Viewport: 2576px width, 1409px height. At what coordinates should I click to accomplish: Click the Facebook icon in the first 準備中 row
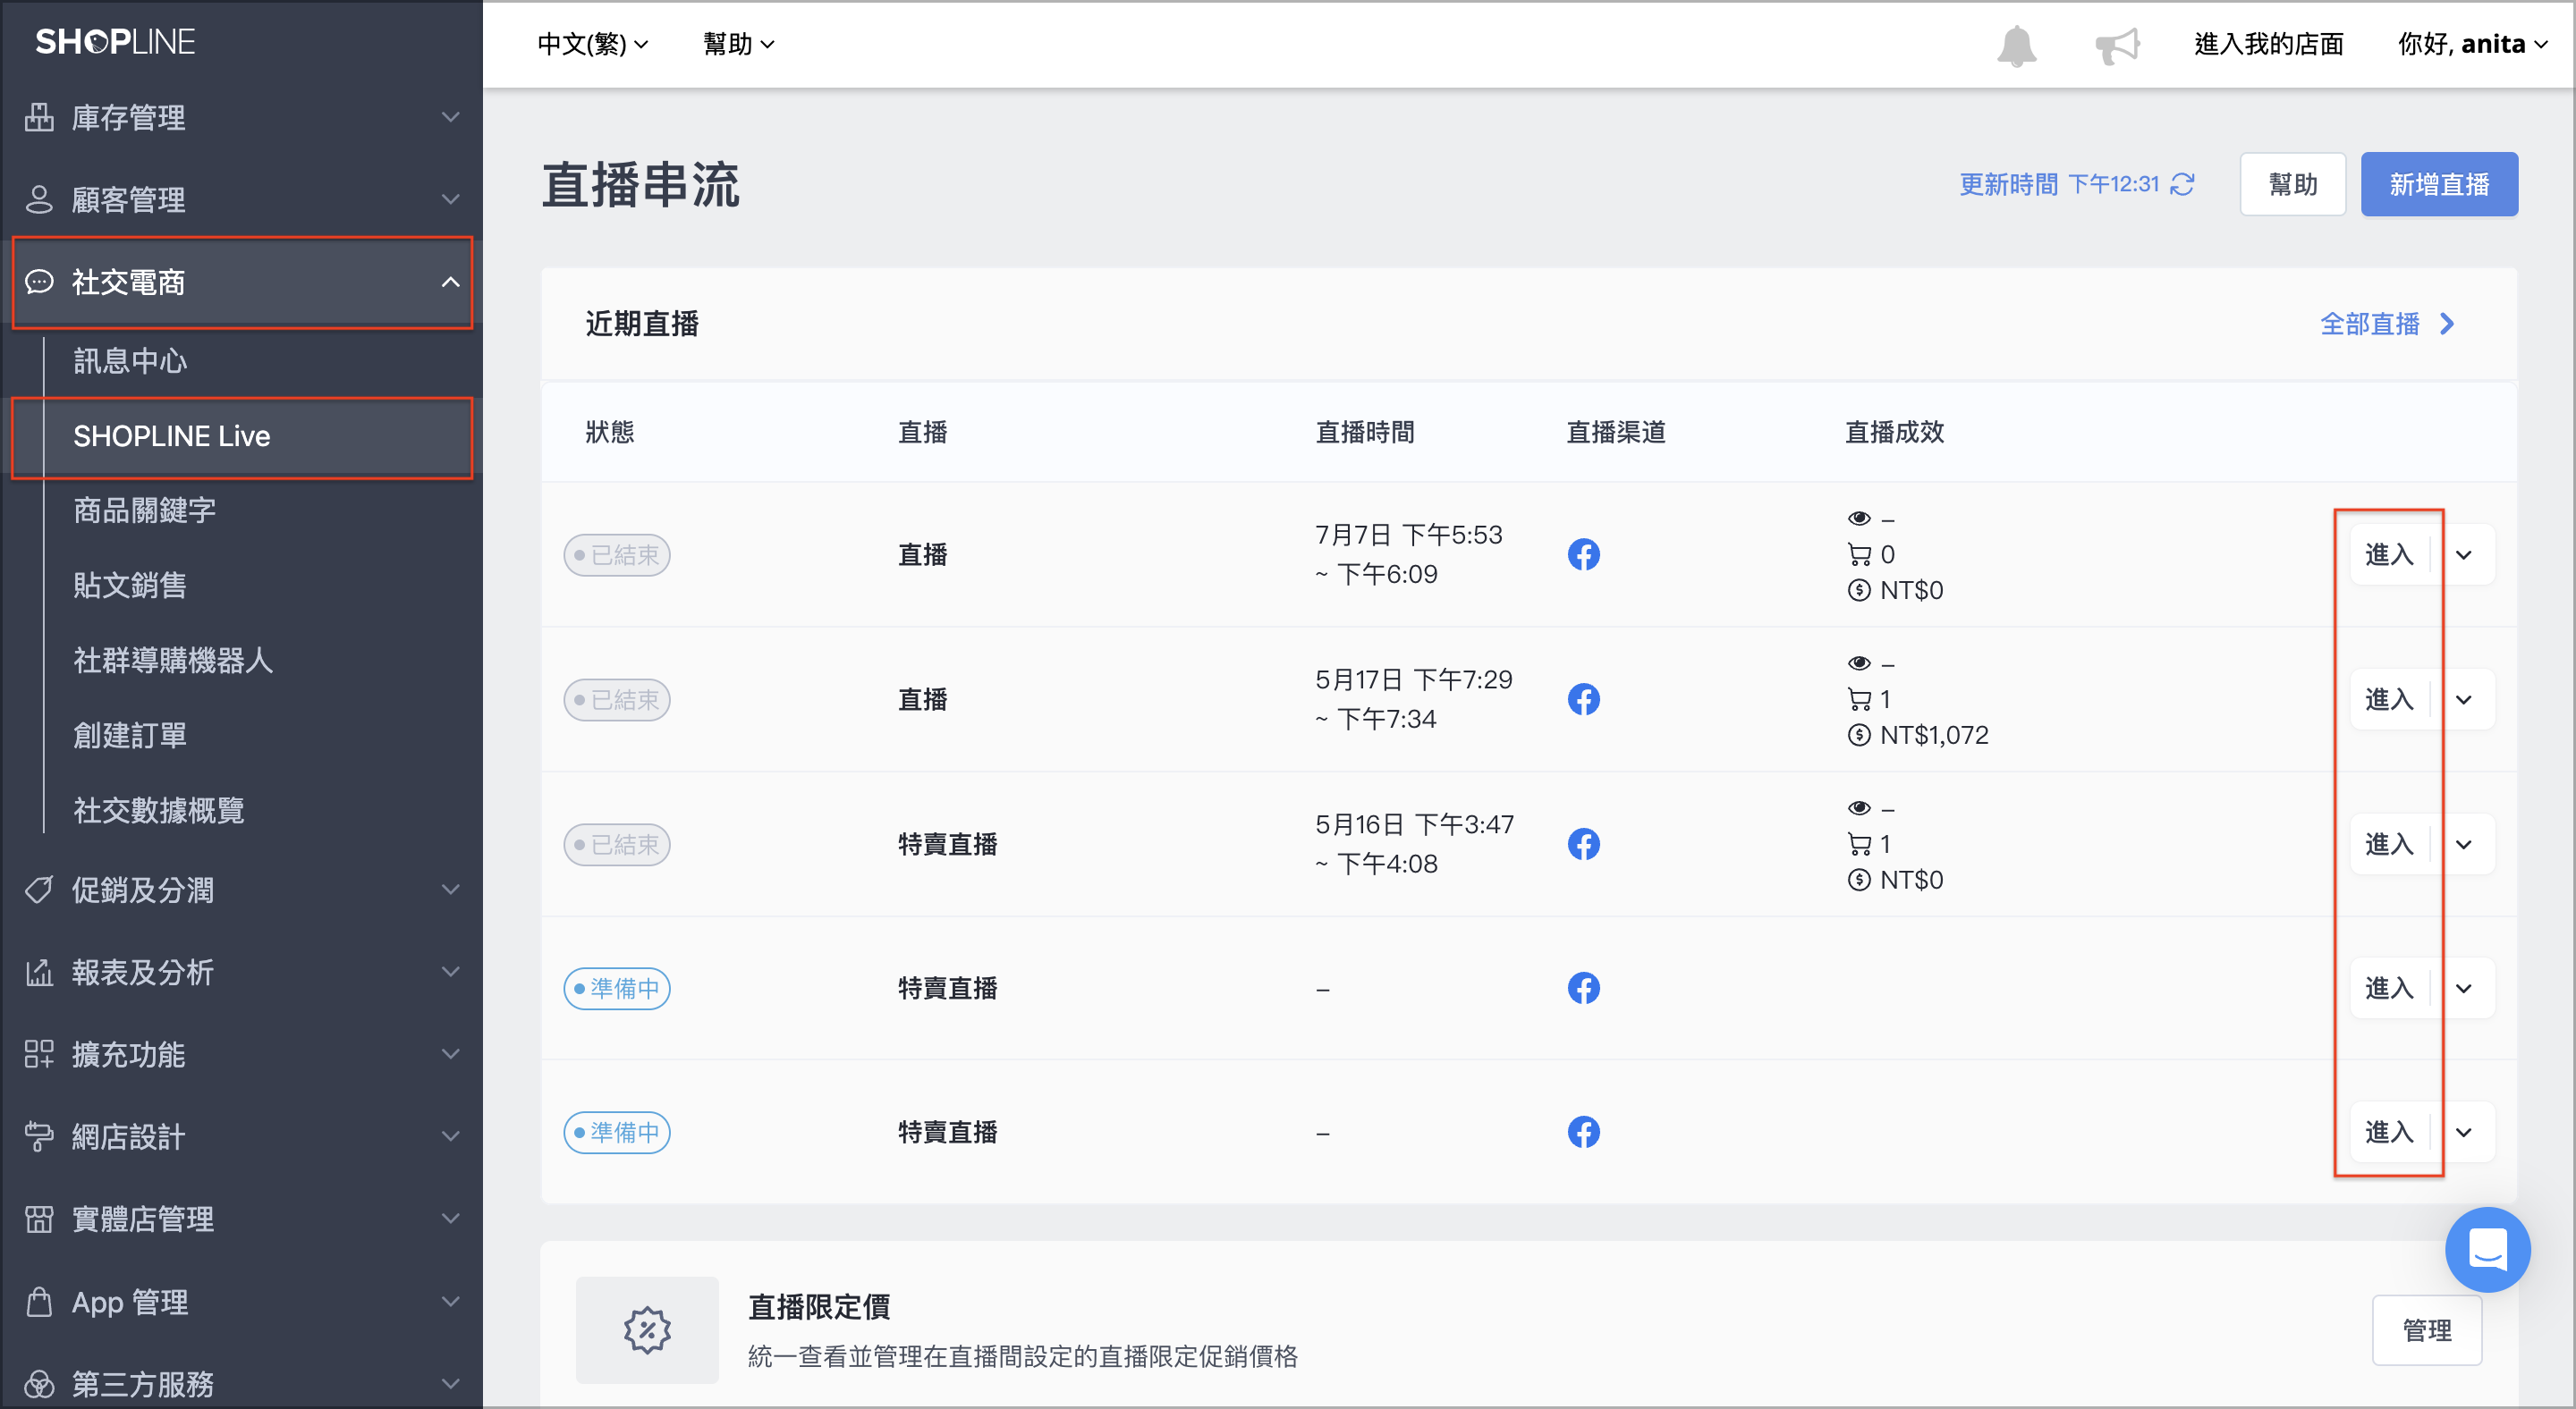(x=1583, y=988)
